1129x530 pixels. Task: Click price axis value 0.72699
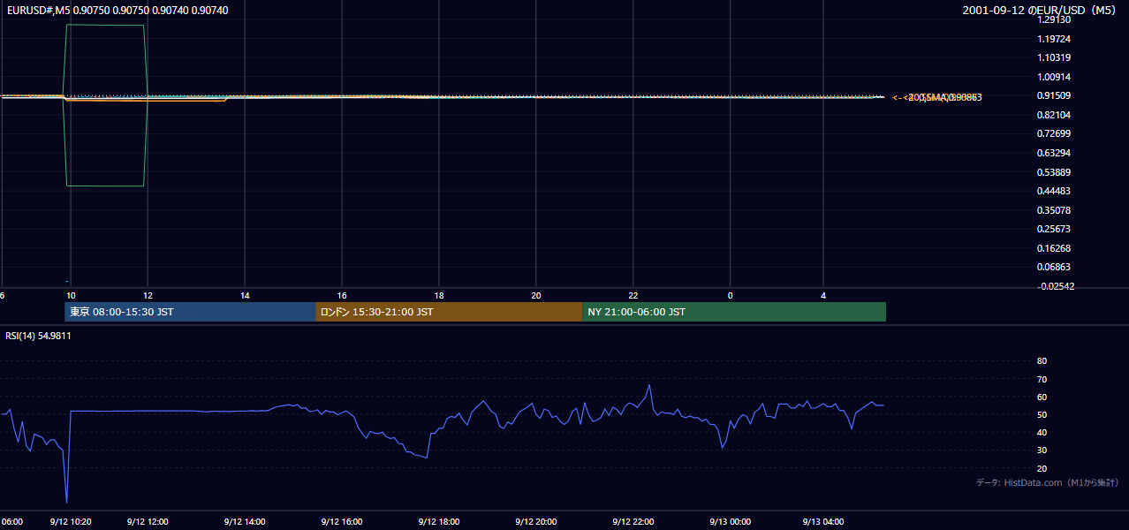click(x=1054, y=133)
